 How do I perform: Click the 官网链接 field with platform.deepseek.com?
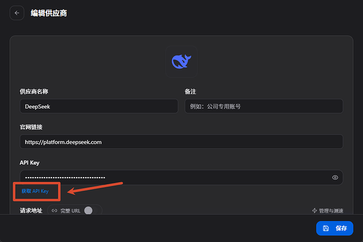click(181, 142)
